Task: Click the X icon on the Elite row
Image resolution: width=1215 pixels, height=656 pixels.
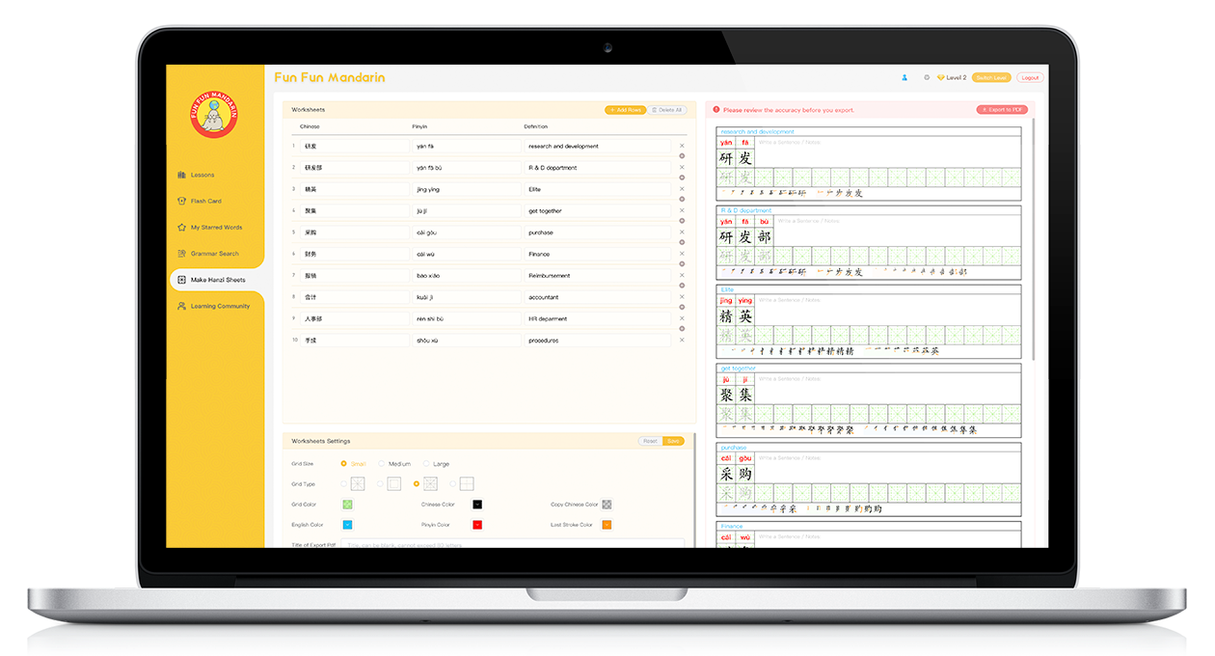Action: [682, 189]
